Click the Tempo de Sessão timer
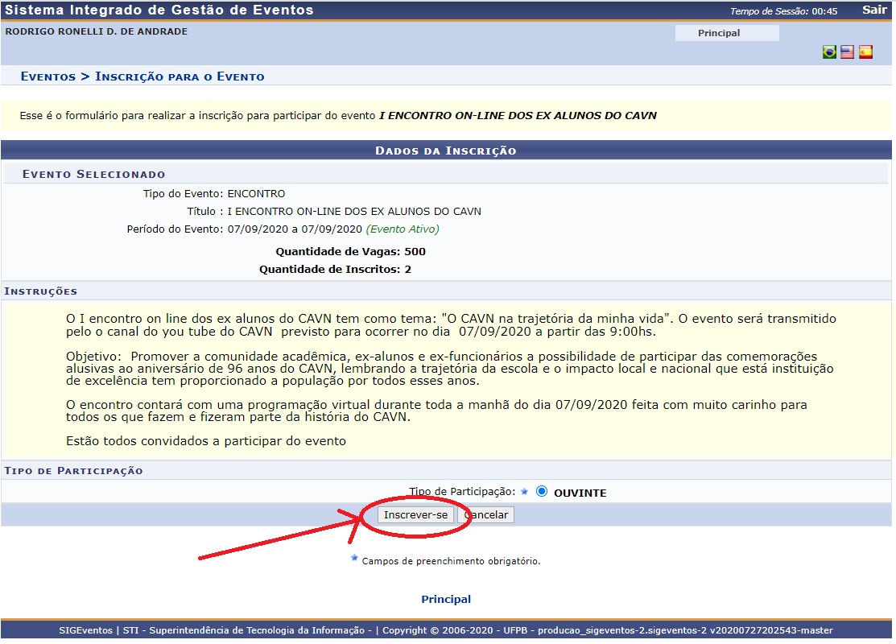 tap(783, 11)
